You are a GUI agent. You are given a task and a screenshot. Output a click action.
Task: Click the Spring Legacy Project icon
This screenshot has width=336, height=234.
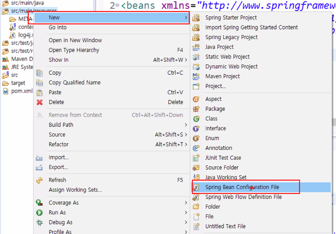pyautogui.click(x=196, y=37)
